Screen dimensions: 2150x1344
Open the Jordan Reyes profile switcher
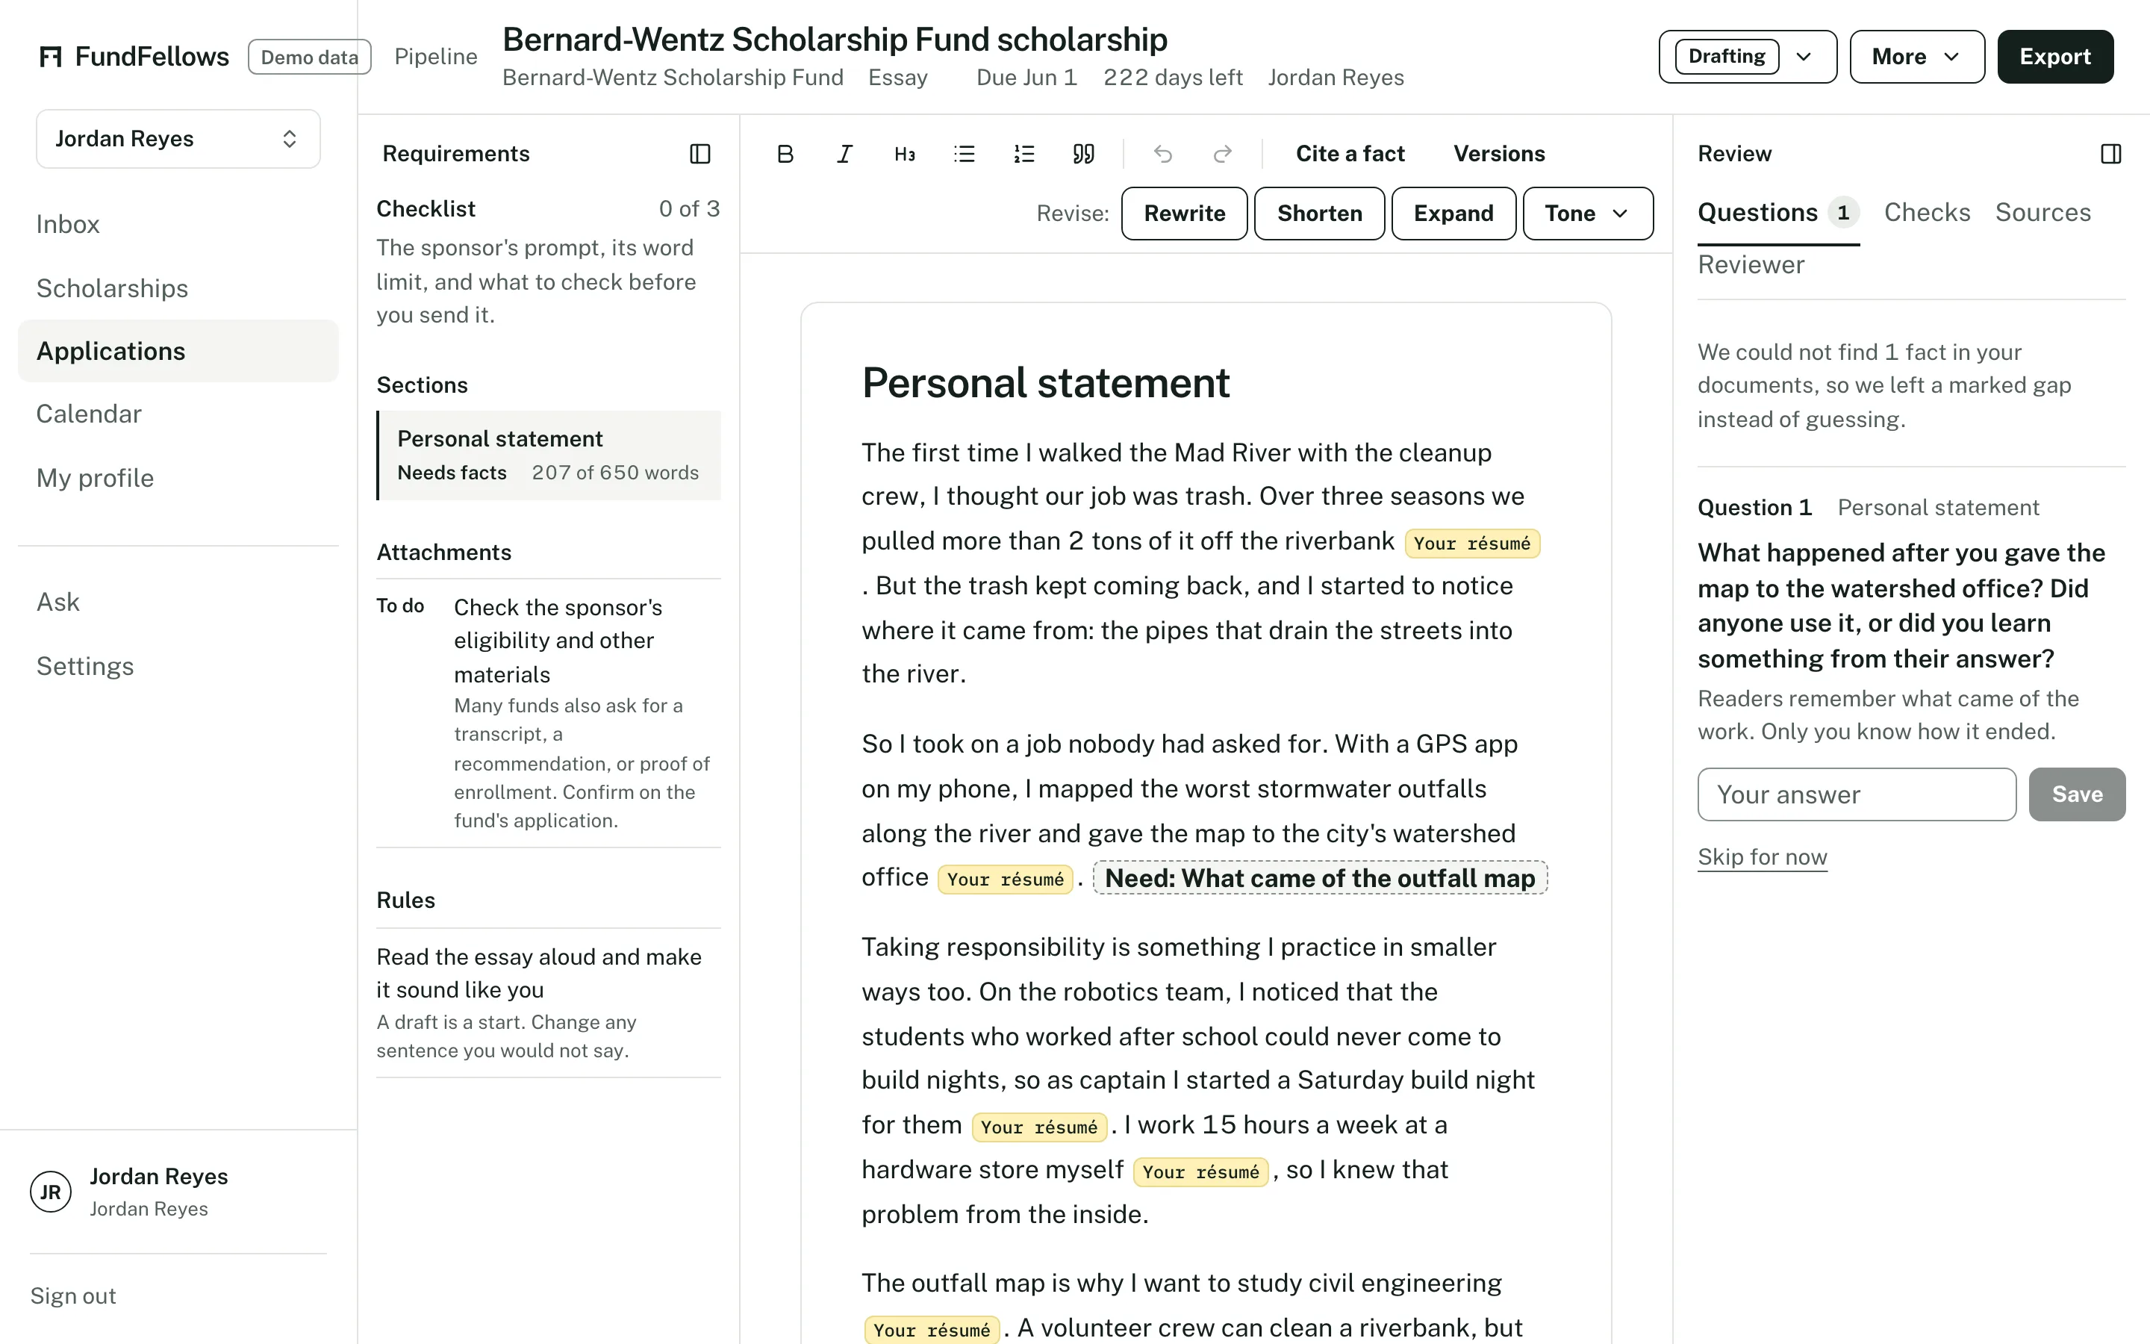coord(178,139)
